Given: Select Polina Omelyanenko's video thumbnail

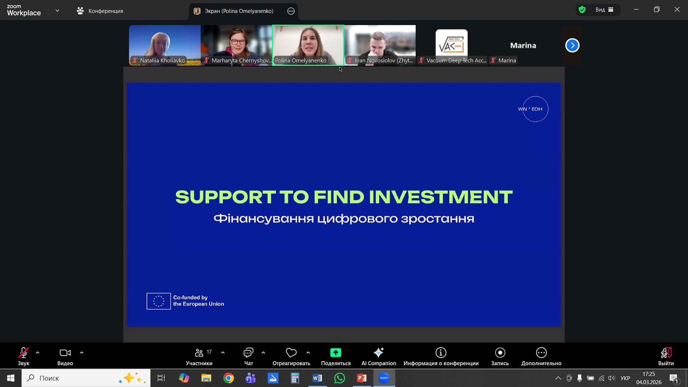Looking at the screenshot, I should (x=308, y=45).
